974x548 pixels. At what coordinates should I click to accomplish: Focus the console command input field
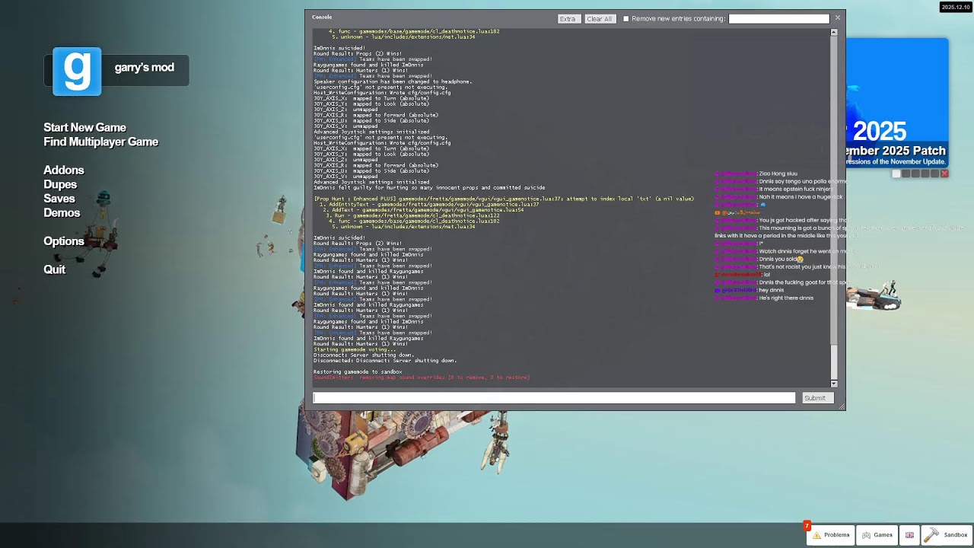(x=554, y=398)
